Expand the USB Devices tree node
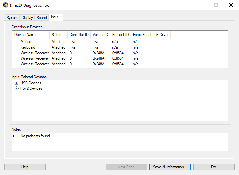 tap(16, 83)
